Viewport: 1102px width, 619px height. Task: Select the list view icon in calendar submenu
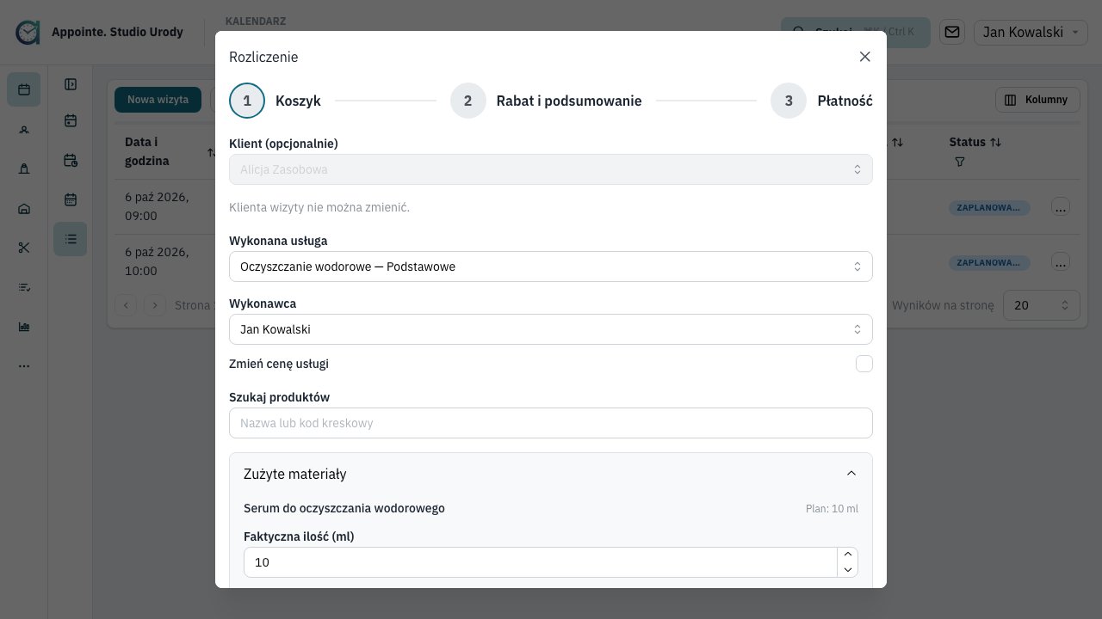pyautogui.click(x=71, y=239)
